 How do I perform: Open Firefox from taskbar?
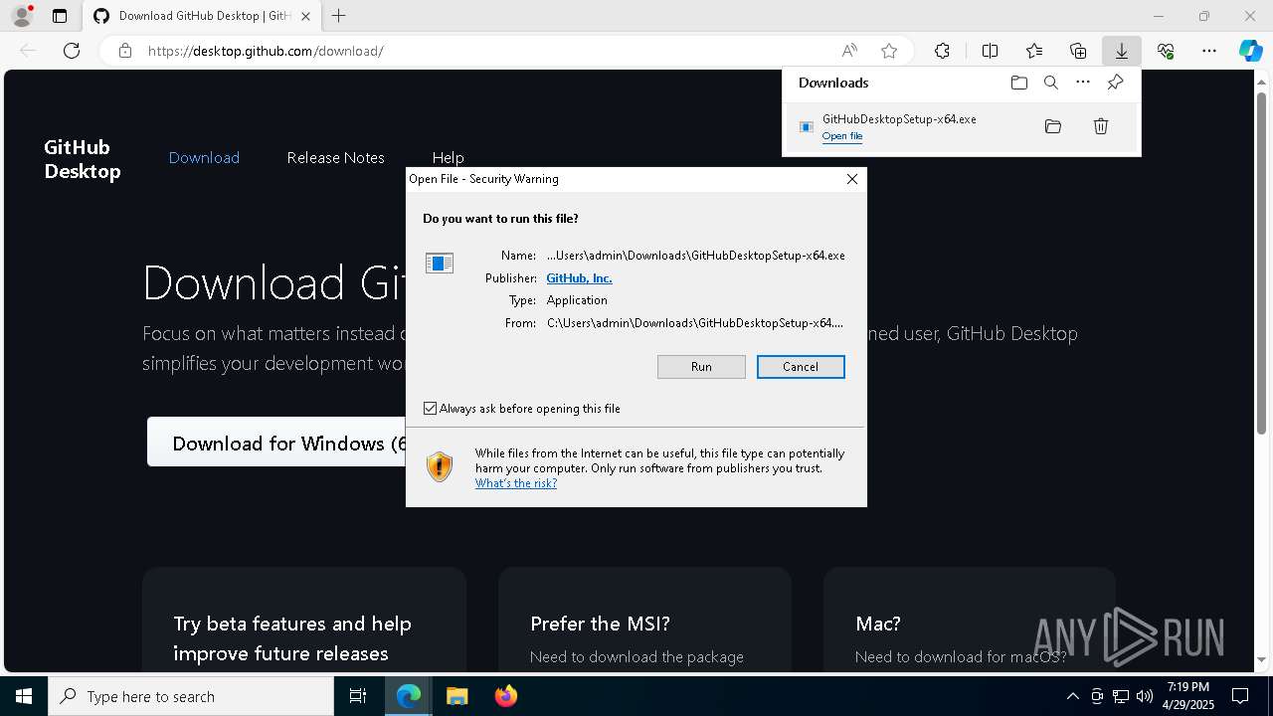pos(506,696)
